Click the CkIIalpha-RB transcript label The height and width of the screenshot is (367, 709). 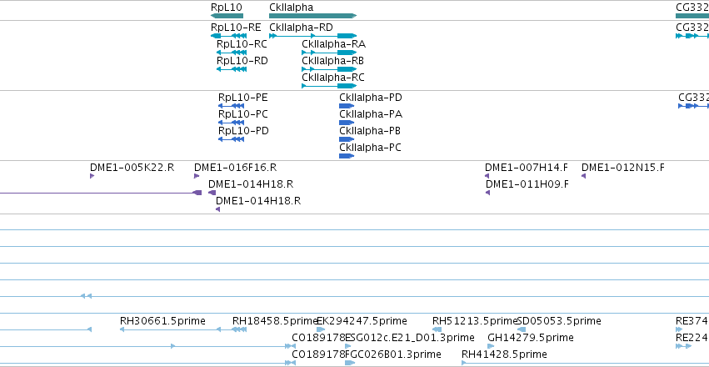tap(332, 61)
